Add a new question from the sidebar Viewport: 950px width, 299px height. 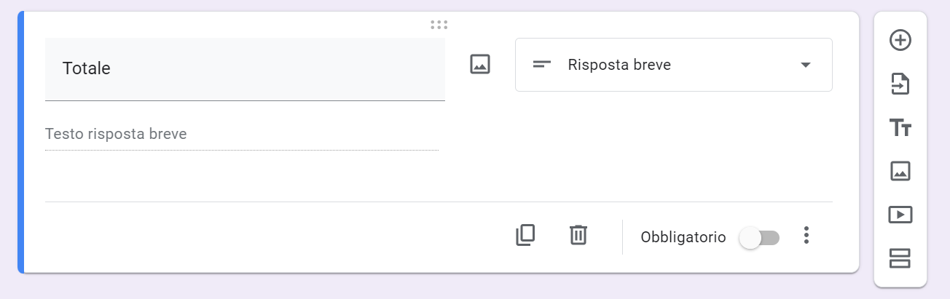pos(900,40)
